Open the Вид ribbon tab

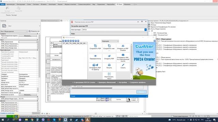94,4
